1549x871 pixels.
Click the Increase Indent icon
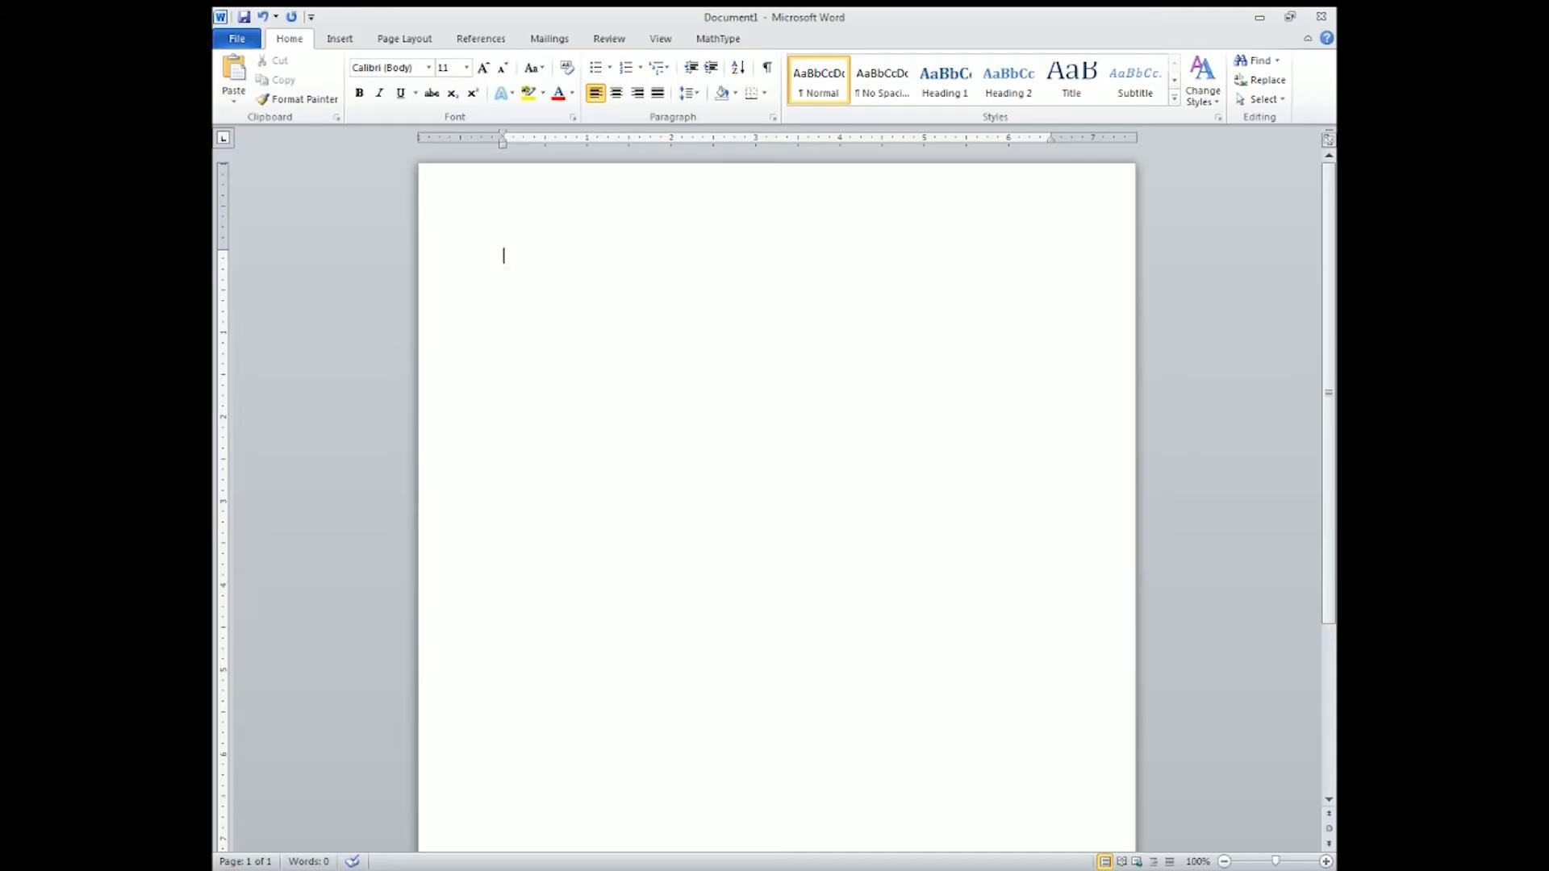pyautogui.click(x=711, y=68)
